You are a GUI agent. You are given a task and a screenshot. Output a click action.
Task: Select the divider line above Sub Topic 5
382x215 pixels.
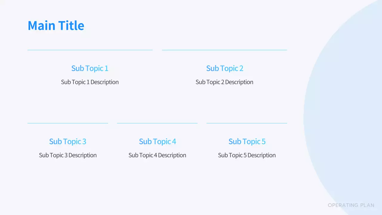[247, 123]
